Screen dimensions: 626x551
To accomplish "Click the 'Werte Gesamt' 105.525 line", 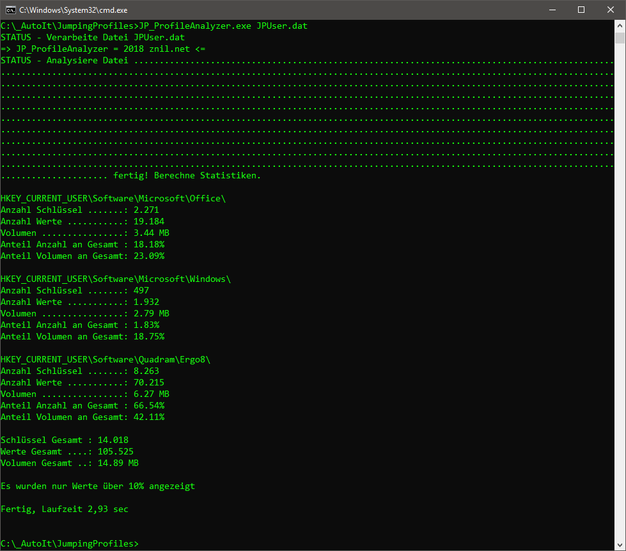I will [x=67, y=451].
